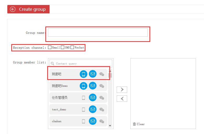Viewport: 204px width, 134px height.
Task: Remove selected member with left arrow button
Action: pos(122,99)
